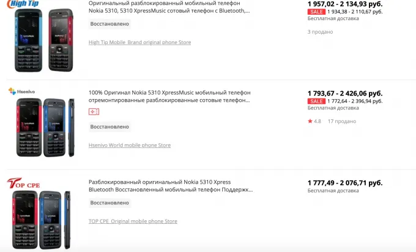
Task: Click the Восстановлено tag on the Hsenivo listing
Action: click(x=110, y=127)
